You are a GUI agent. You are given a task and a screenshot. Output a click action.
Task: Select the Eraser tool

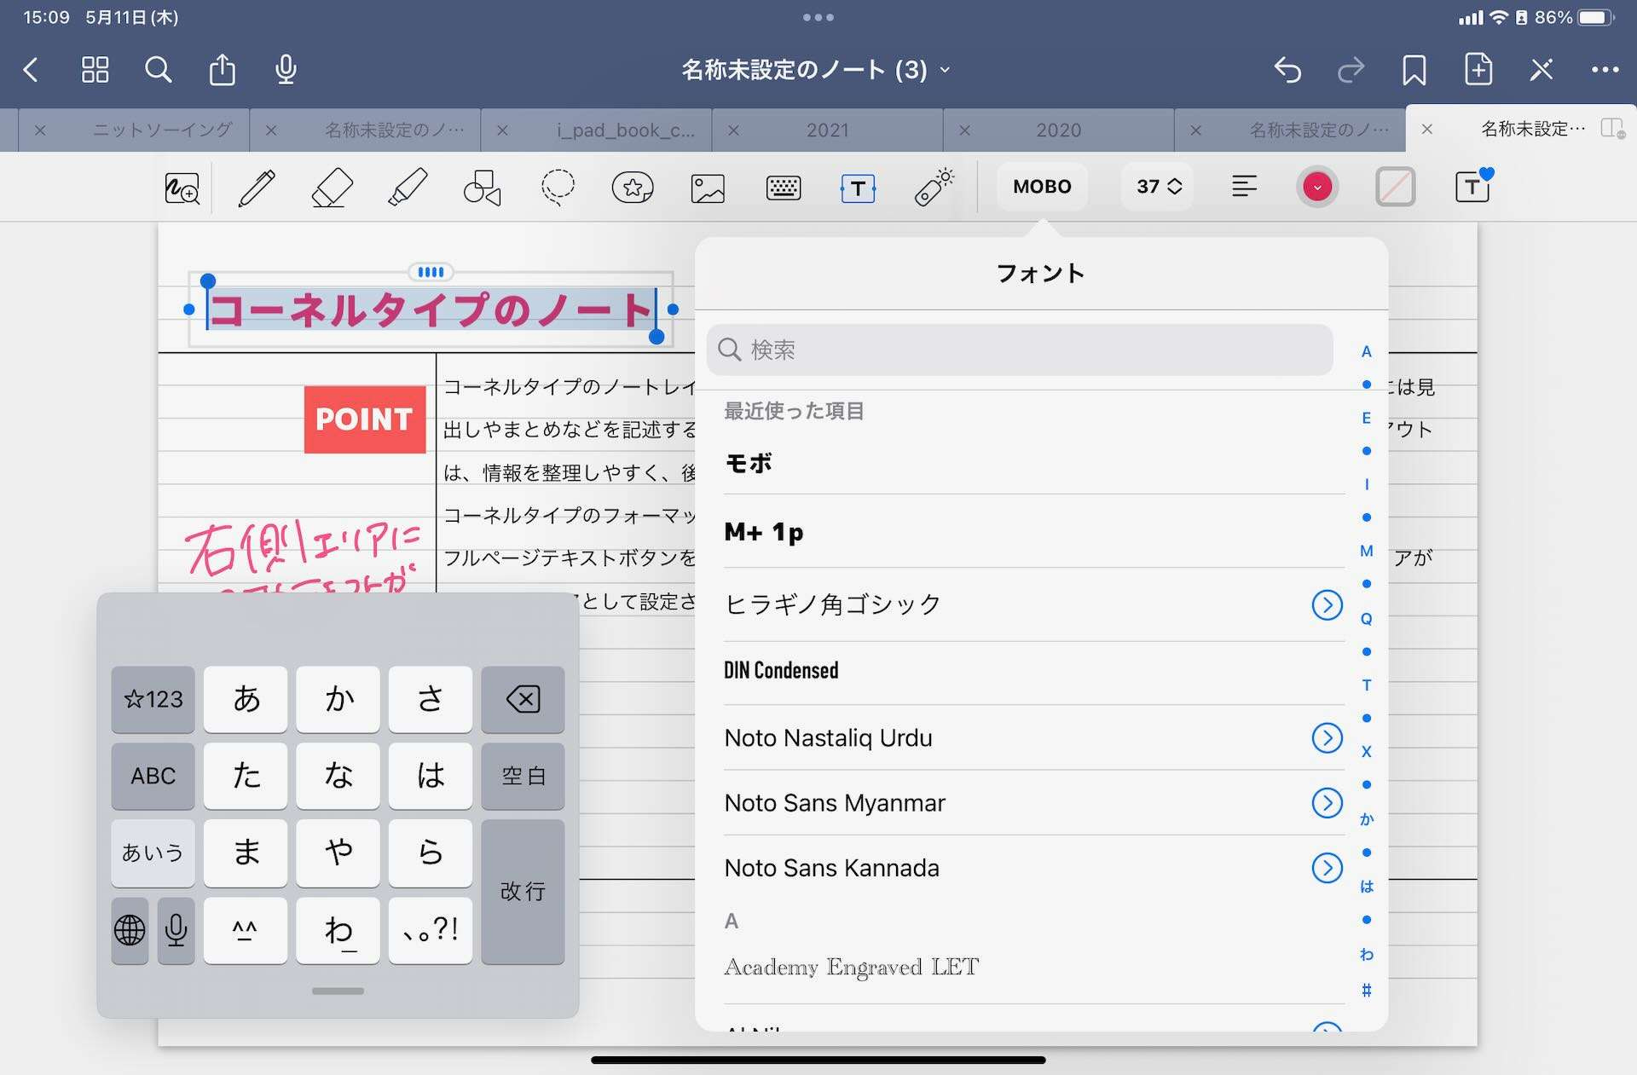pyautogui.click(x=333, y=188)
